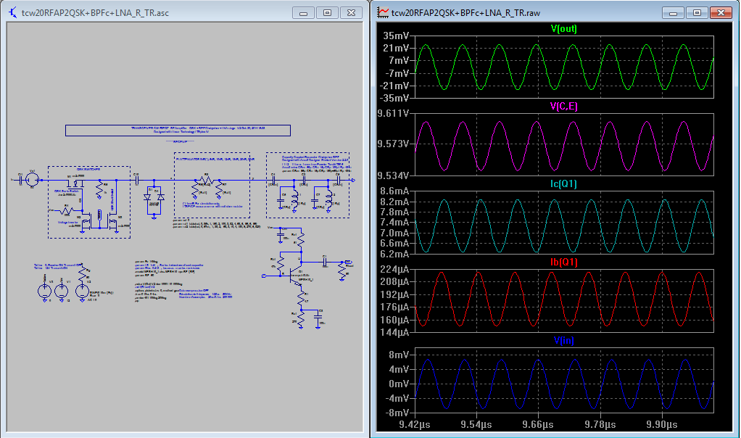Click the V1 voltage source symbol

(62, 292)
